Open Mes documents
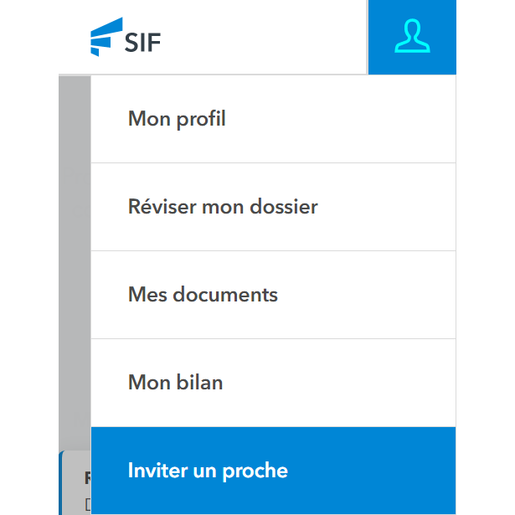This screenshot has width=515, height=515. pos(203,295)
